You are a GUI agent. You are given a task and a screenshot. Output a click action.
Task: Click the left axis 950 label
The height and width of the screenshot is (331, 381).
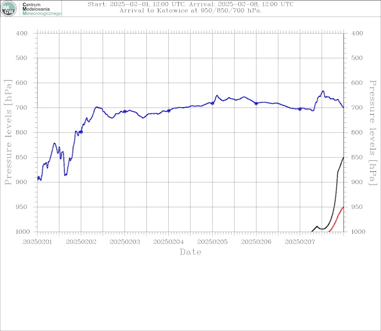click(x=22, y=207)
